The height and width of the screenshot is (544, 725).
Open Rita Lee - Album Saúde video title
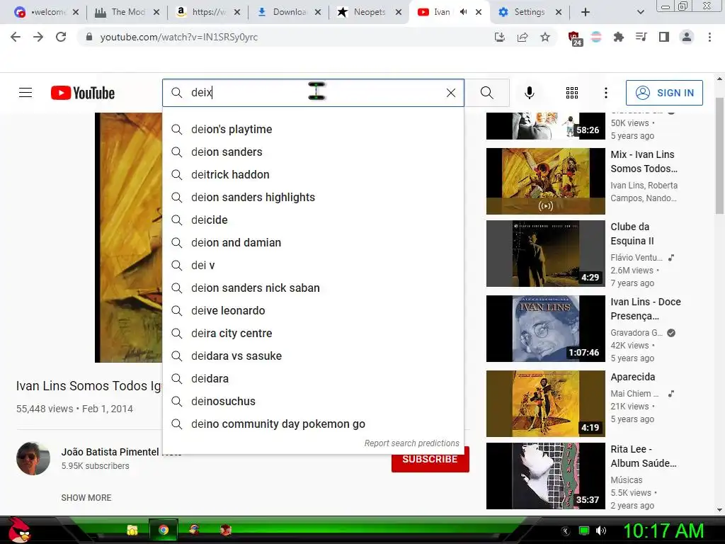(x=643, y=456)
